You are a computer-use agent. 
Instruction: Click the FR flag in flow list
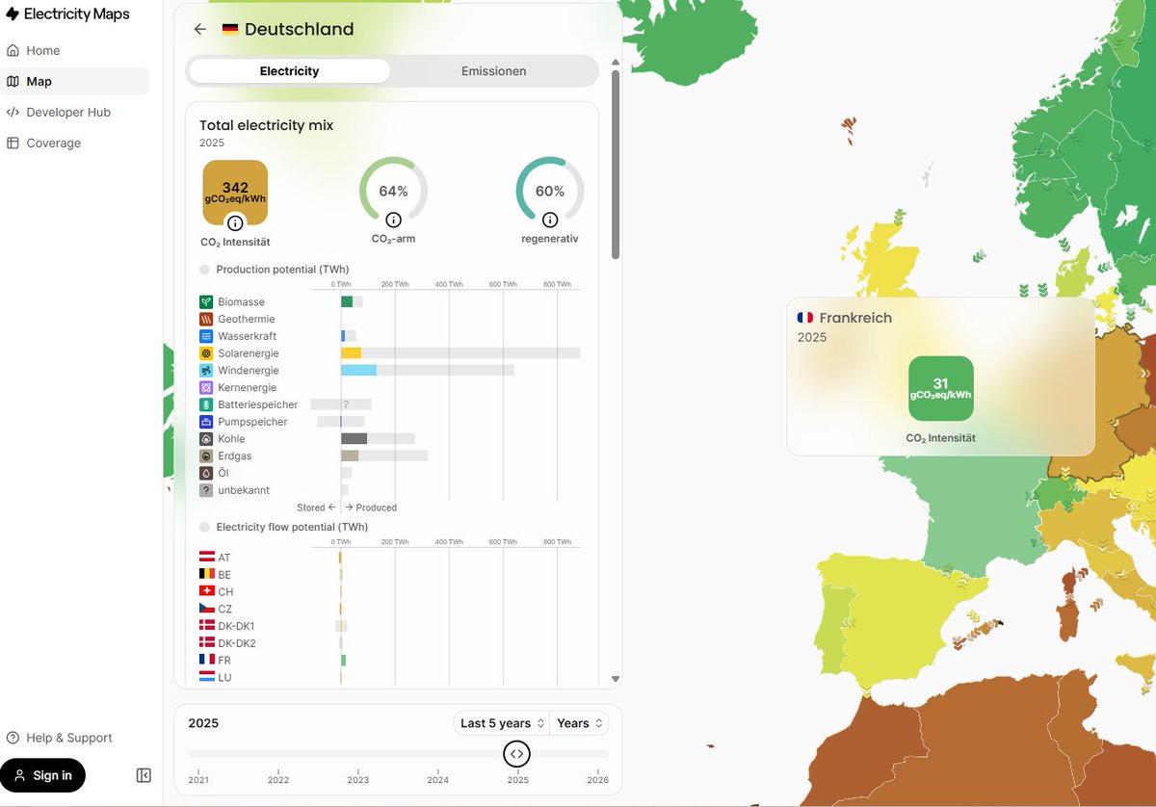(x=206, y=660)
